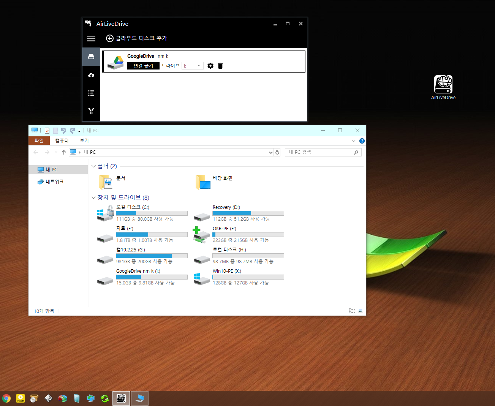This screenshot has width=495, height=406.
Task: Open AirLiveDrive desktop shortcut icon
Action: coord(443,87)
